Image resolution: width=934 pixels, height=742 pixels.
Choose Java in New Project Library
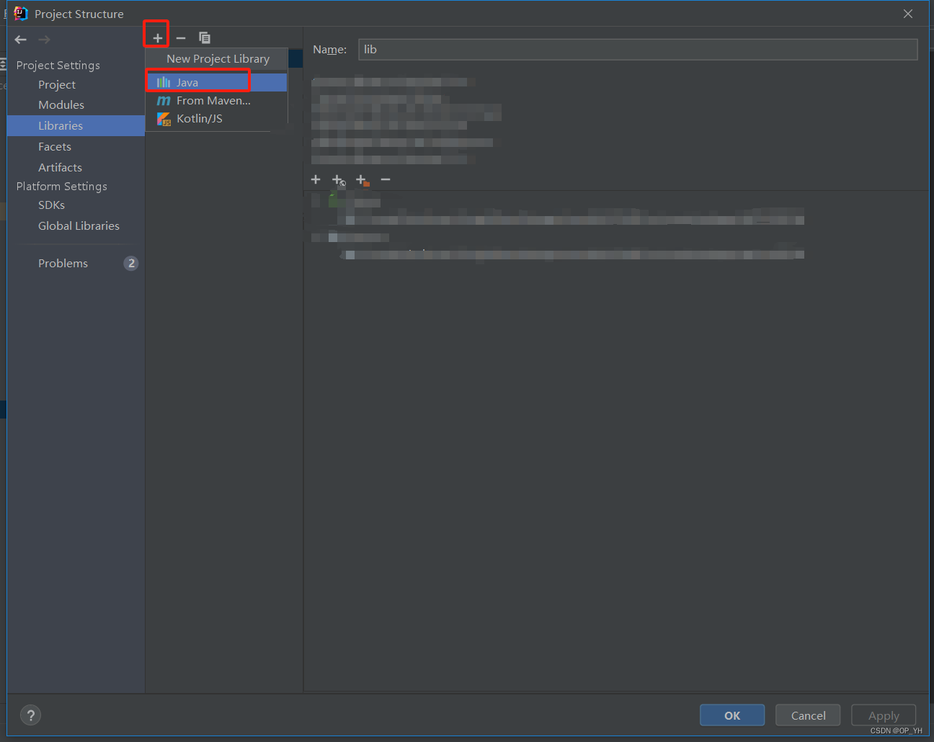point(216,82)
